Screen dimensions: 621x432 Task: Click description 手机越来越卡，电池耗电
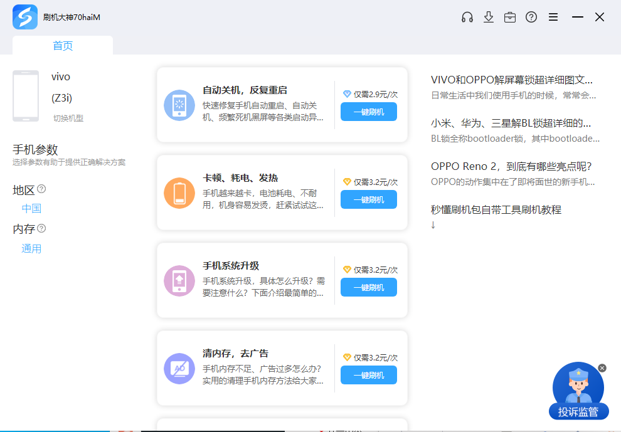[263, 199]
